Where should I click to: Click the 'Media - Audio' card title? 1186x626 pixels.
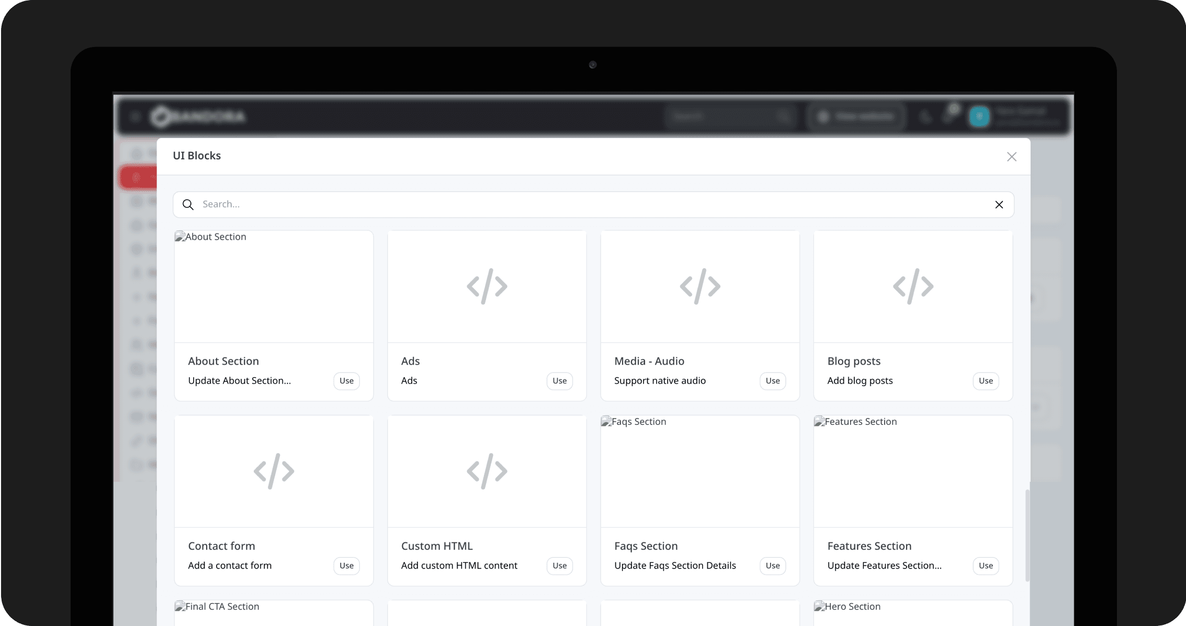[649, 361]
